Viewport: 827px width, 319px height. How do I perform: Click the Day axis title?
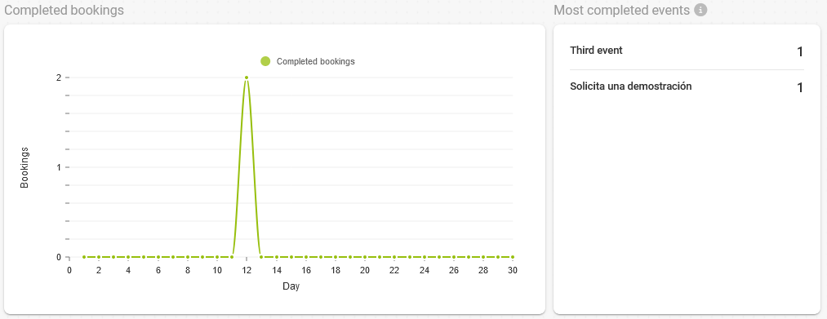[x=291, y=286]
